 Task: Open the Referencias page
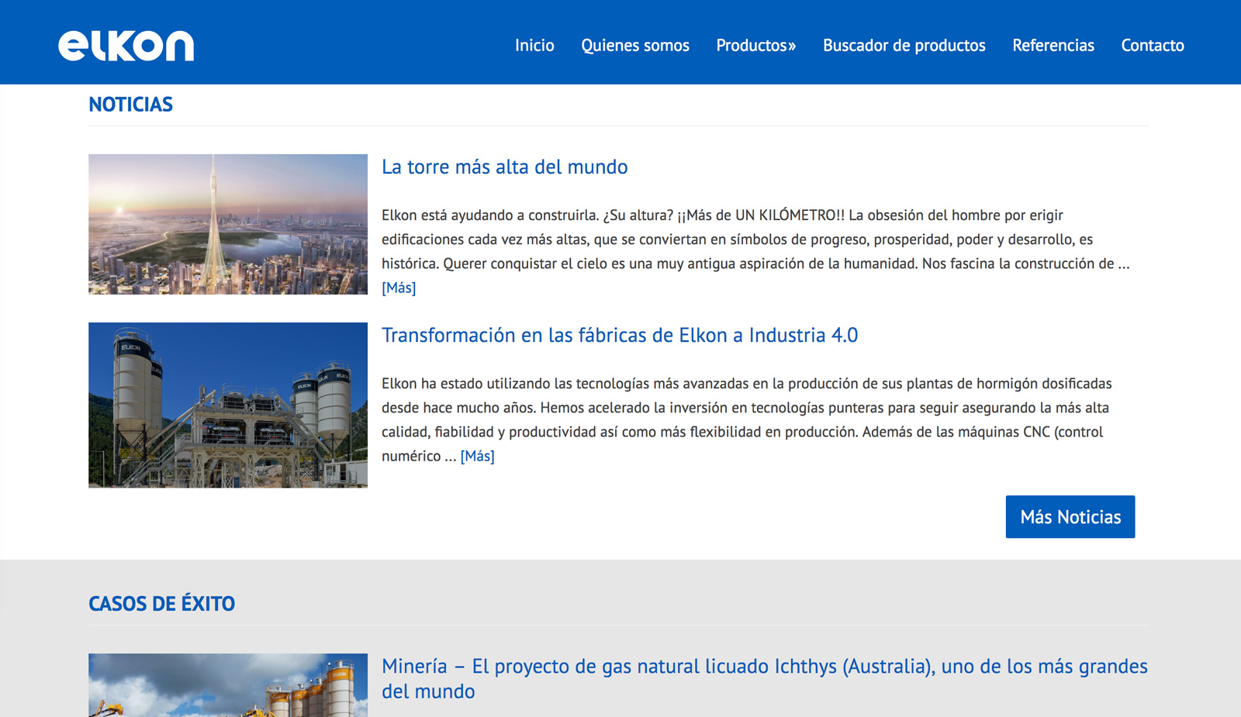tap(1053, 46)
